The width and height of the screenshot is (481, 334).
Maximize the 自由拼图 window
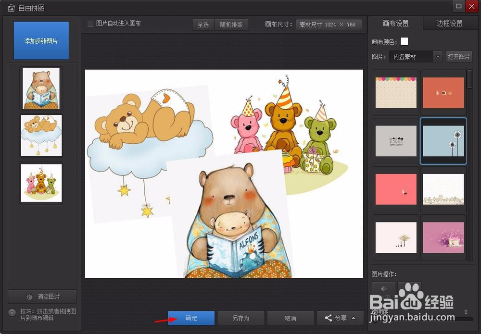[458, 6]
